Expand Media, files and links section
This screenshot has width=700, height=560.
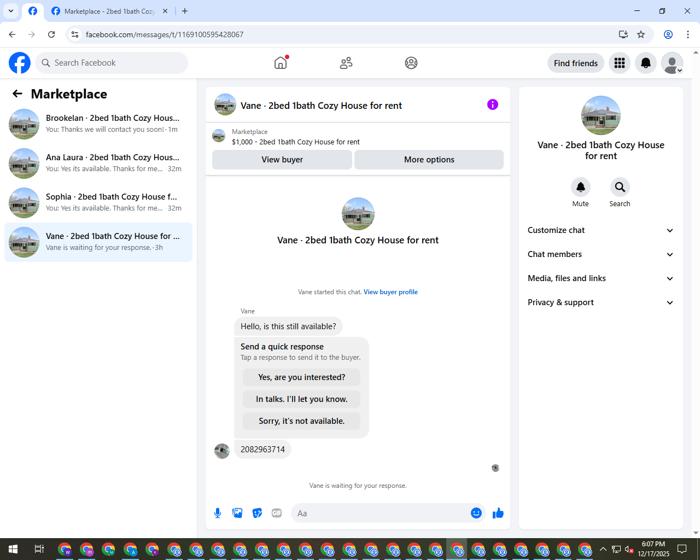click(601, 278)
